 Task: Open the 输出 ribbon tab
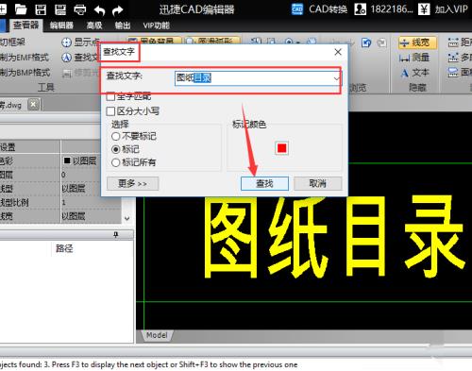123,25
